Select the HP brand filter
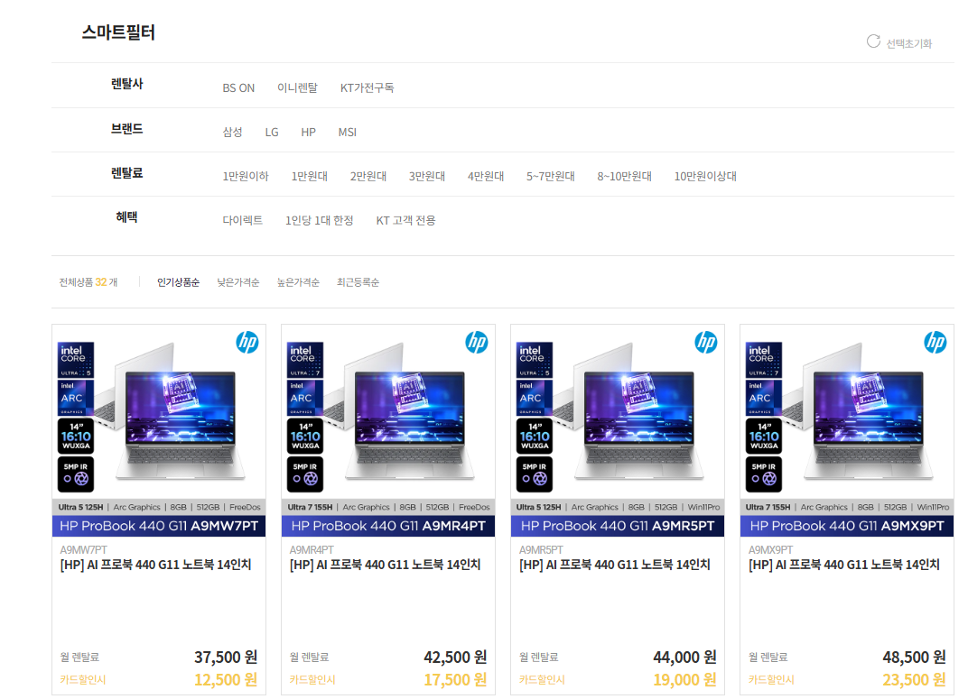Viewport: 968px width, 699px height. [308, 132]
